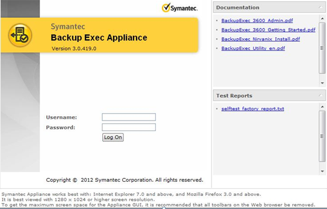Click the Test Reports panel title
This screenshot has width=327, height=209.
[234, 96]
